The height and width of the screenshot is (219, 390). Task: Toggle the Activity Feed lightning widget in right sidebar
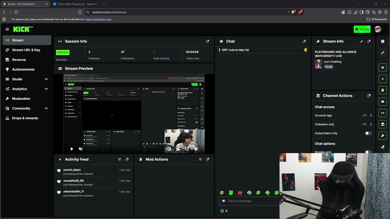[x=383, y=79]
